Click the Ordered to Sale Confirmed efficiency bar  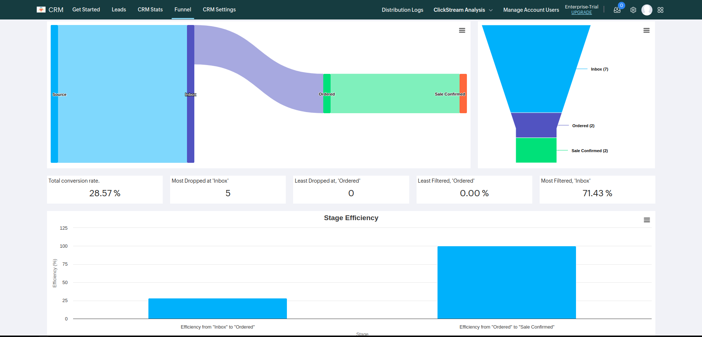(507, 282)
